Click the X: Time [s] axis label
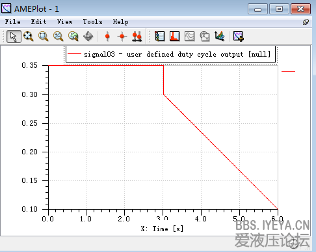Viewport: 316px width, 252px height. (x=162, y=229)
